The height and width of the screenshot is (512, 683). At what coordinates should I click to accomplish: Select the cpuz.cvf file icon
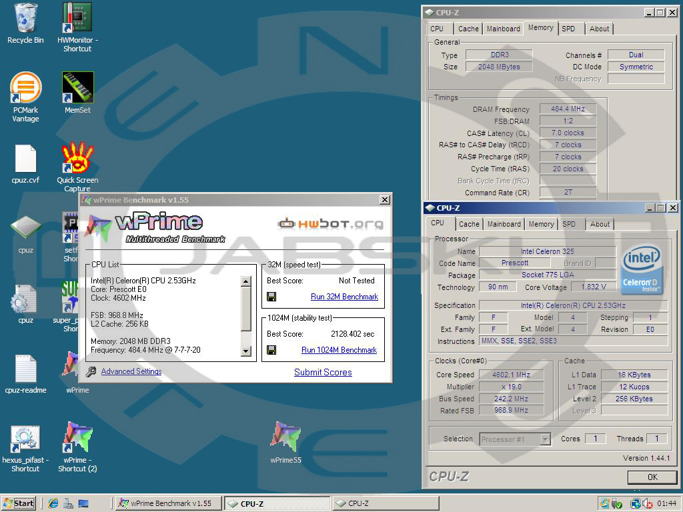pos(25,158)
